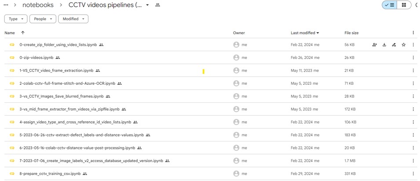Rename 0-create_zip_folder file with pencil icon
420x181 pixels.
[x=394, y=45]
